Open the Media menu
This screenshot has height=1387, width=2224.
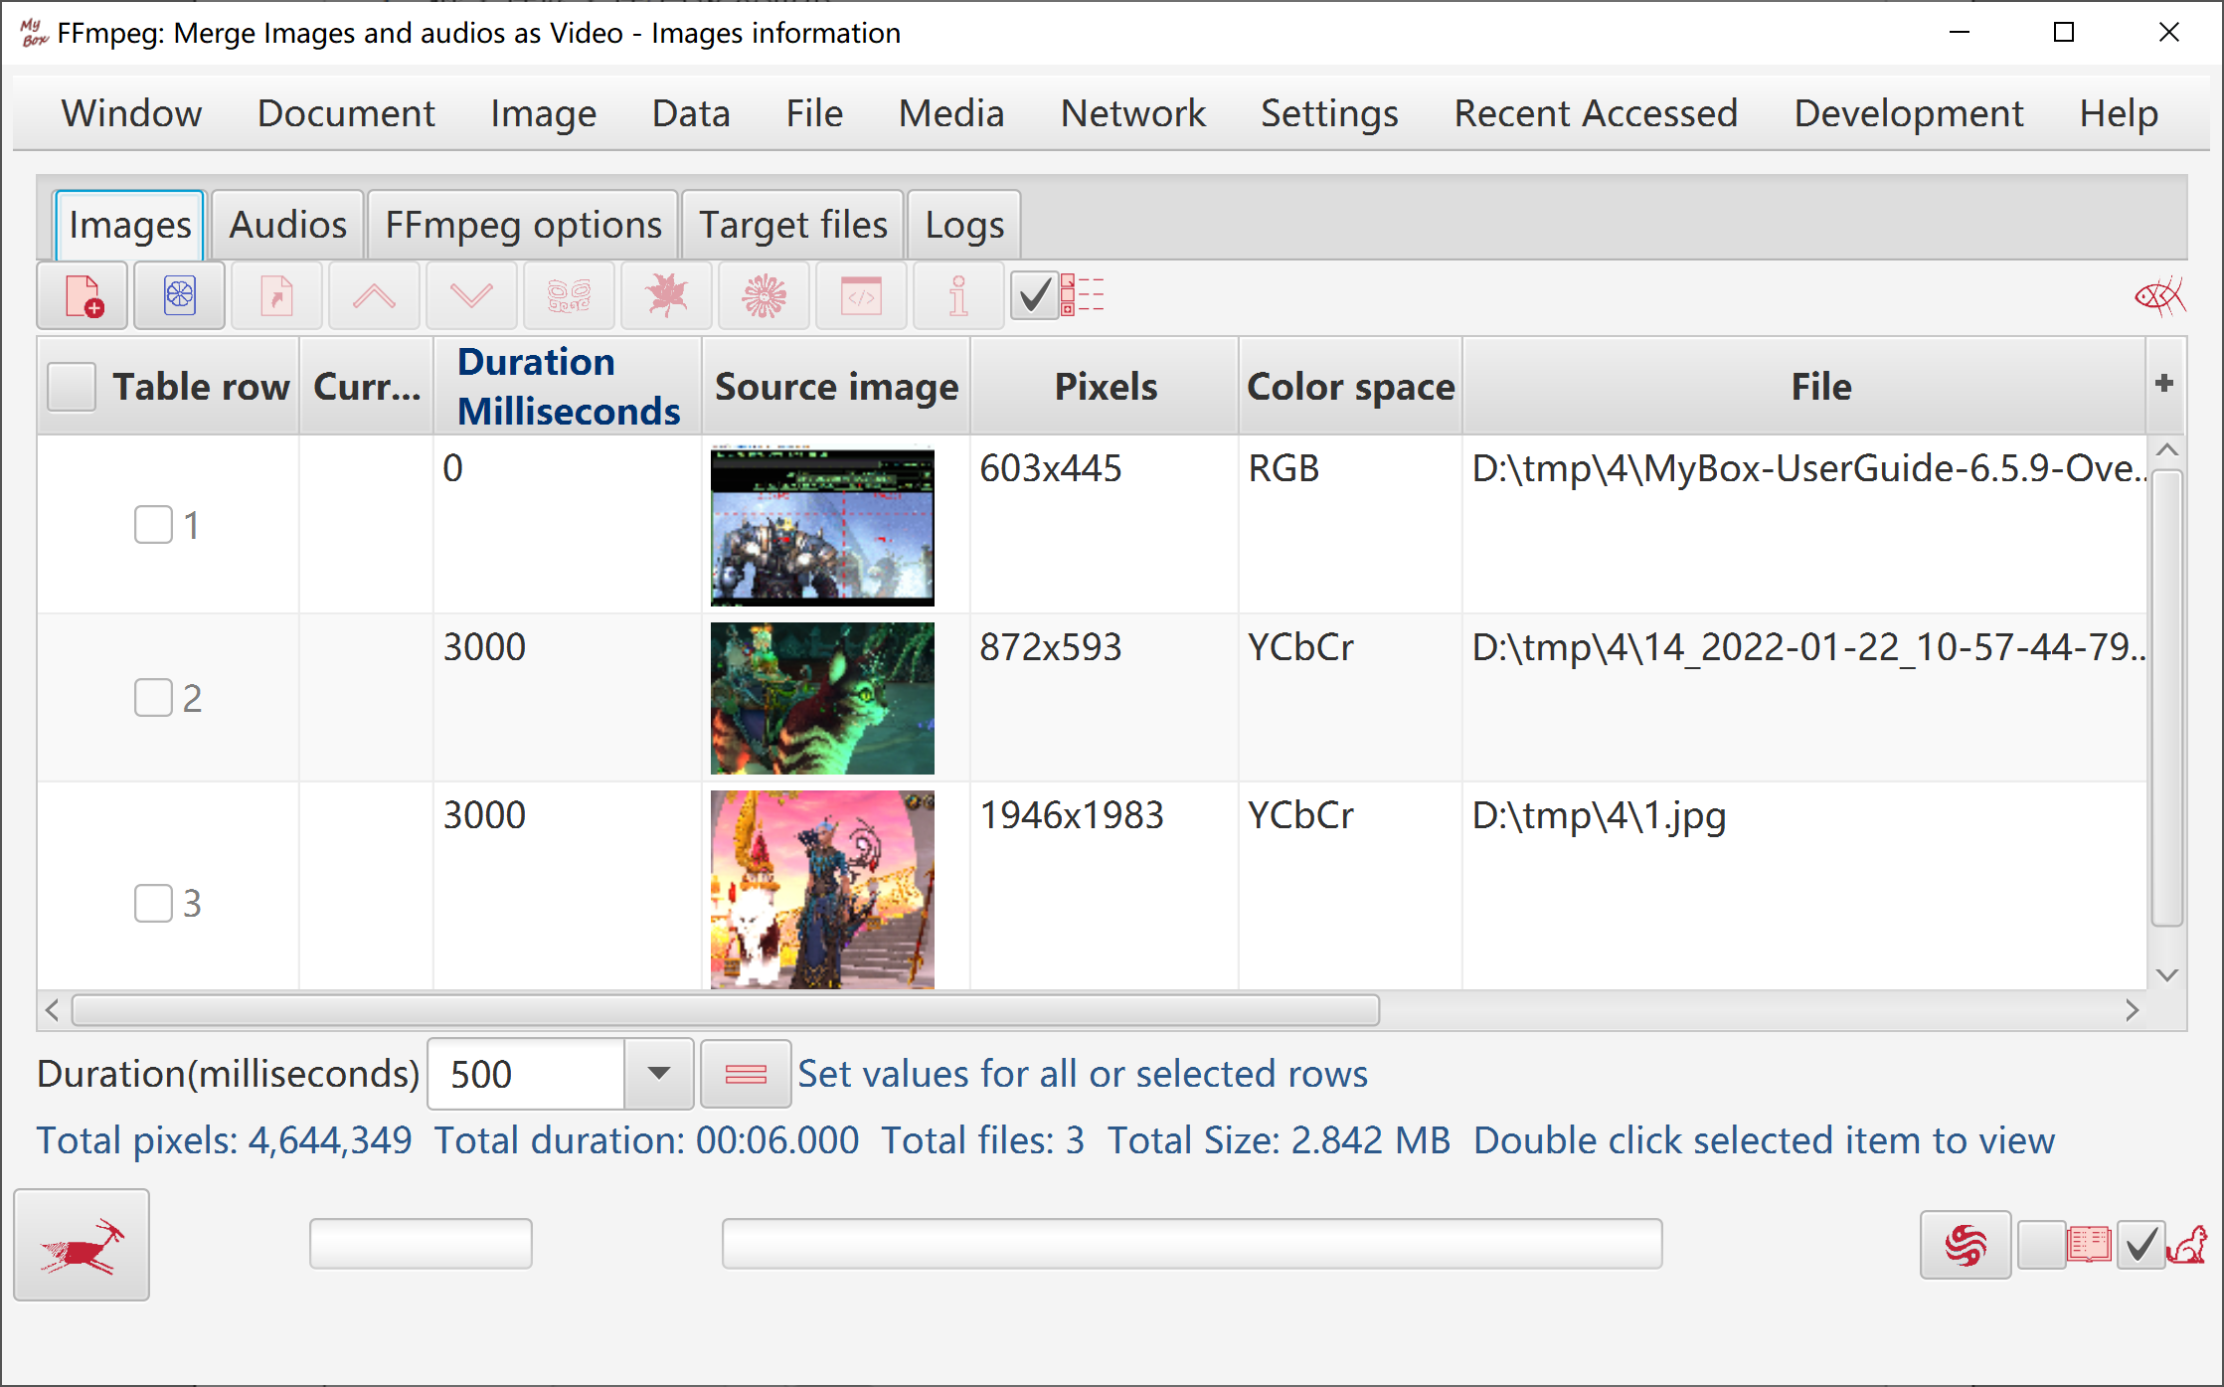point(951,113)
